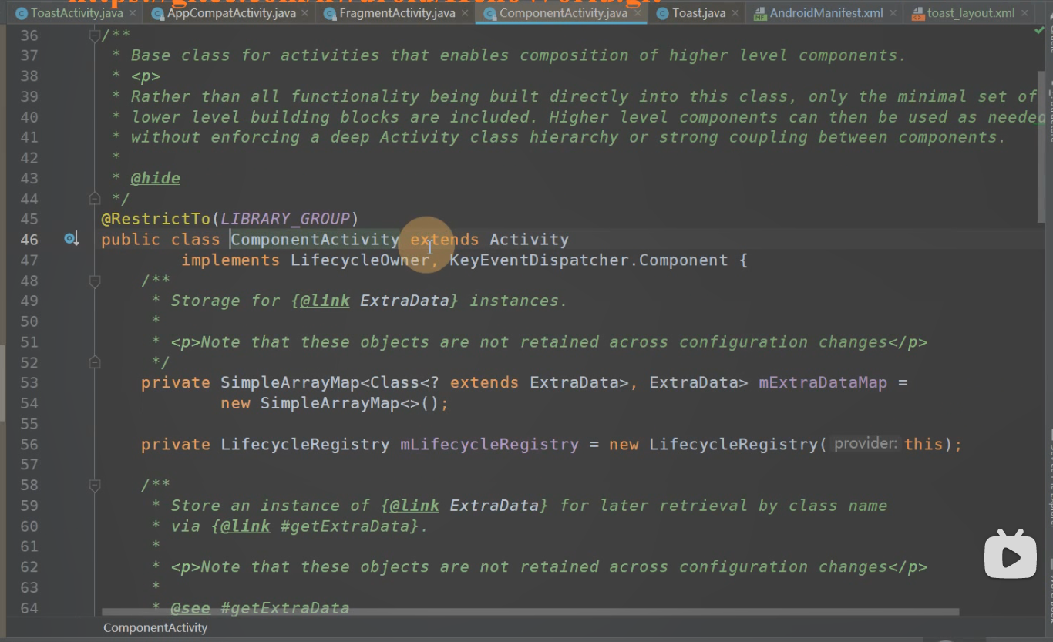Click the green inspection checkmark indicator
1053x642 pixels.
click(1038, 31)
